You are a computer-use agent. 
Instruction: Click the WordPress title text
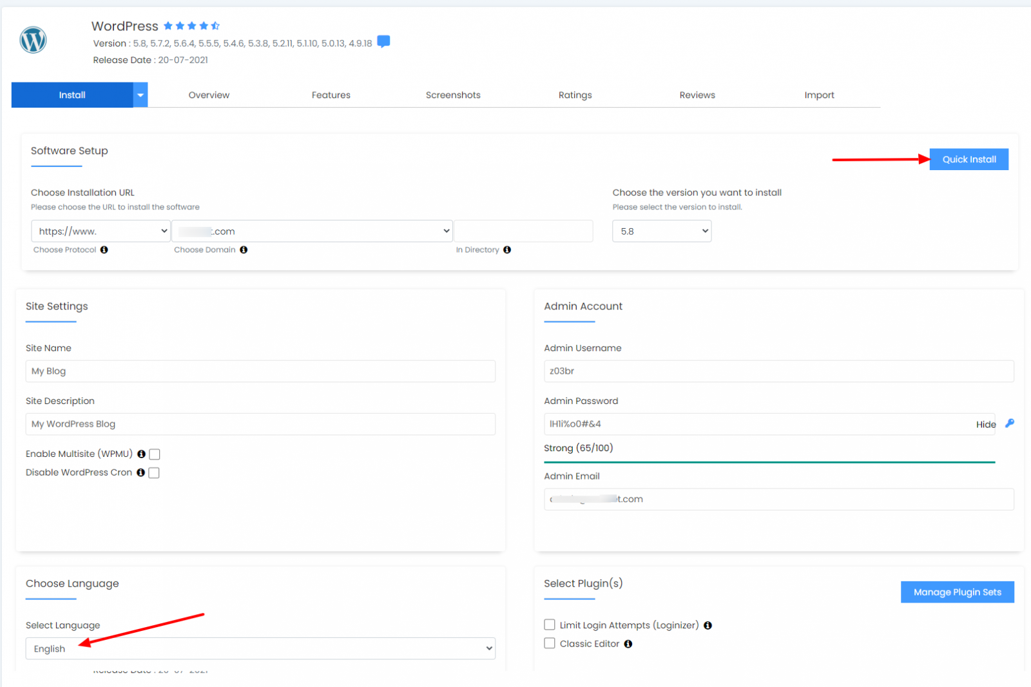pyautogui.click(x=125, y=26)
